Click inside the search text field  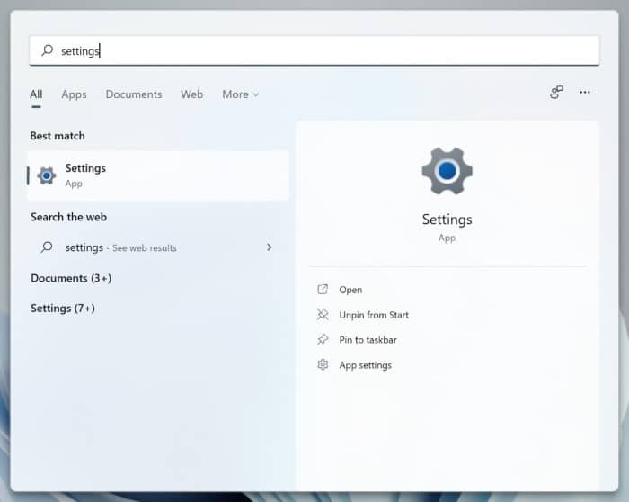click(x=314, y=50)
